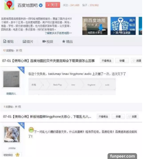
Task: Open the 用百度地图 banner thumbnail
Action: 95,26
